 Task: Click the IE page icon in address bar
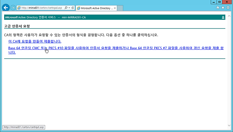tap(19, 8)
